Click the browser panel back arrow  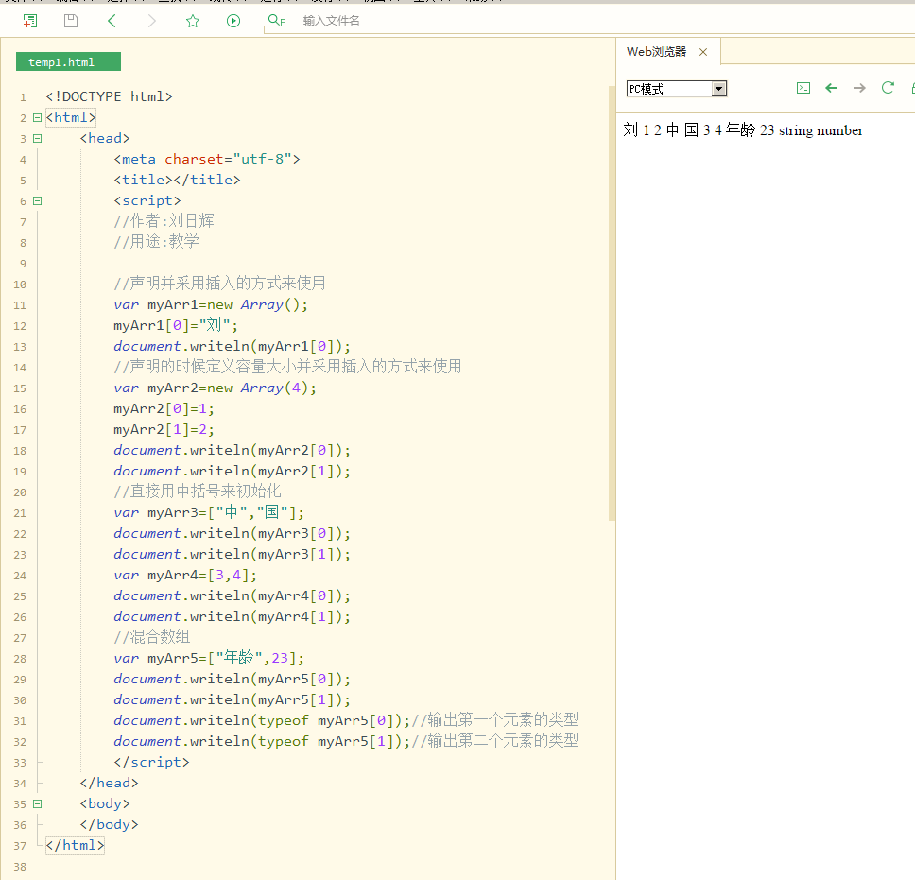[x=831, y=88]
